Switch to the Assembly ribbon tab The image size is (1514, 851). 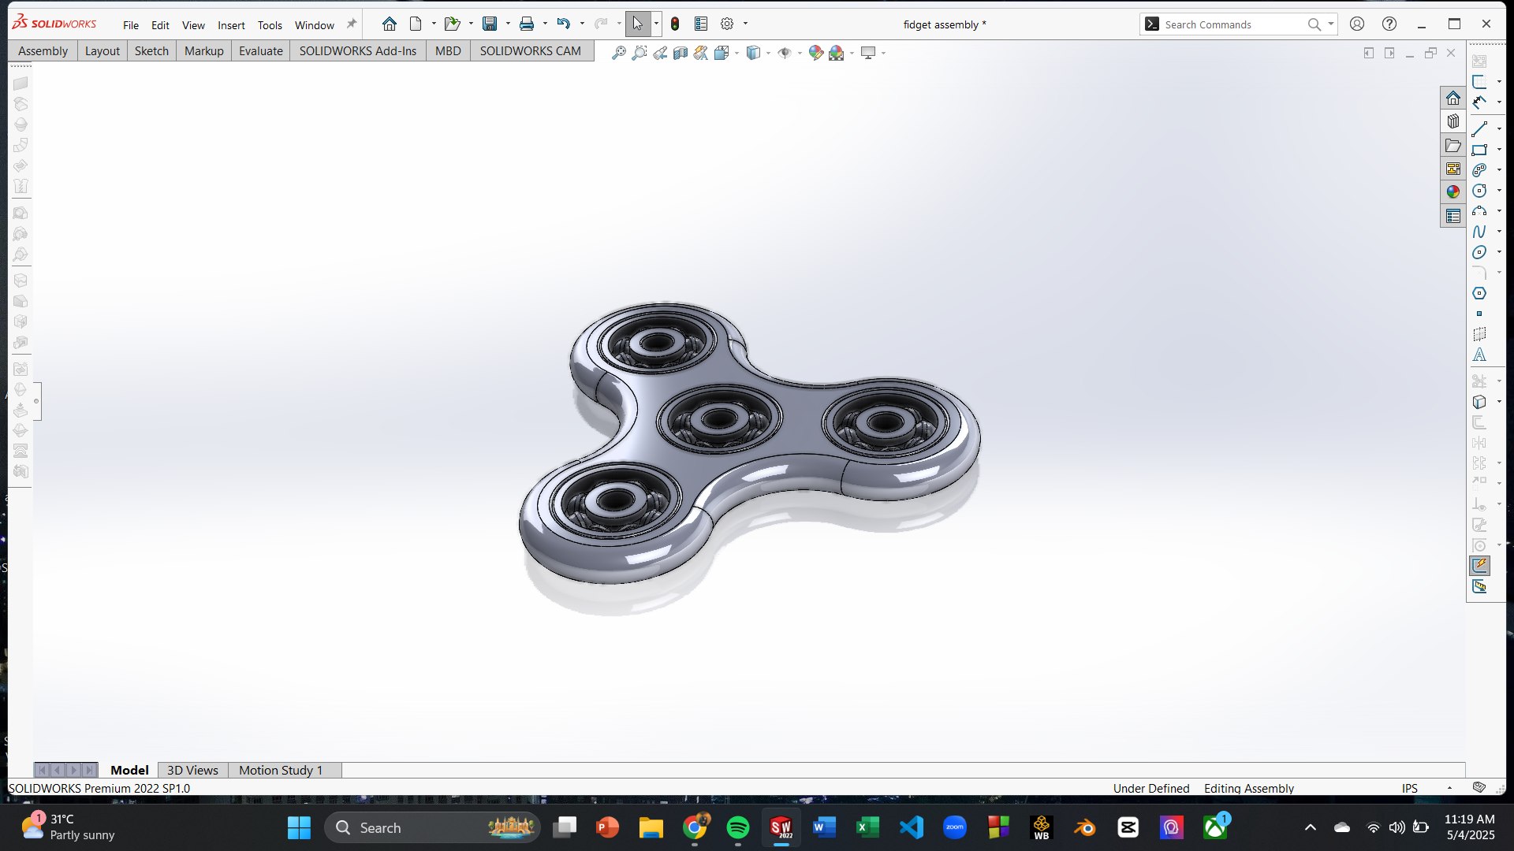43,51
